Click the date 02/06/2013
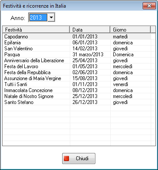158x170 pixels. coord(85,72)
